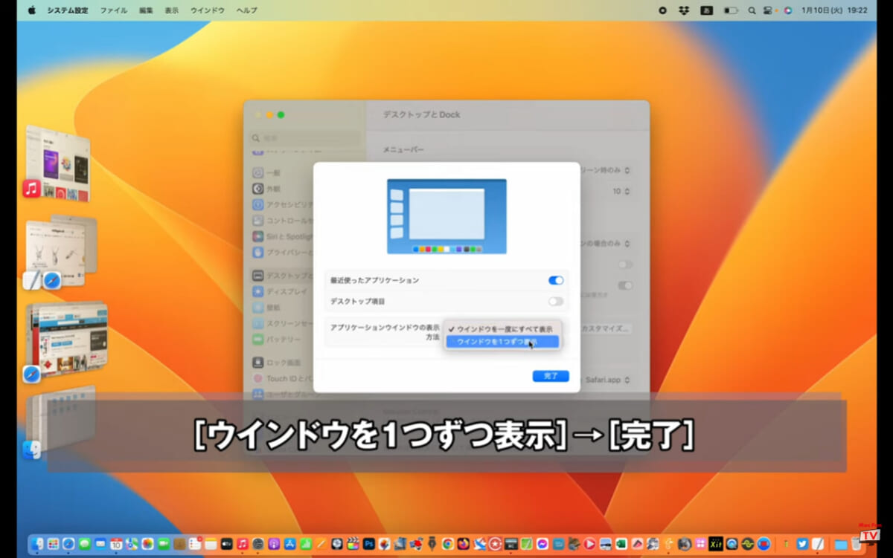
Task: Open App Store in the Dock
Action: [289, 544]
